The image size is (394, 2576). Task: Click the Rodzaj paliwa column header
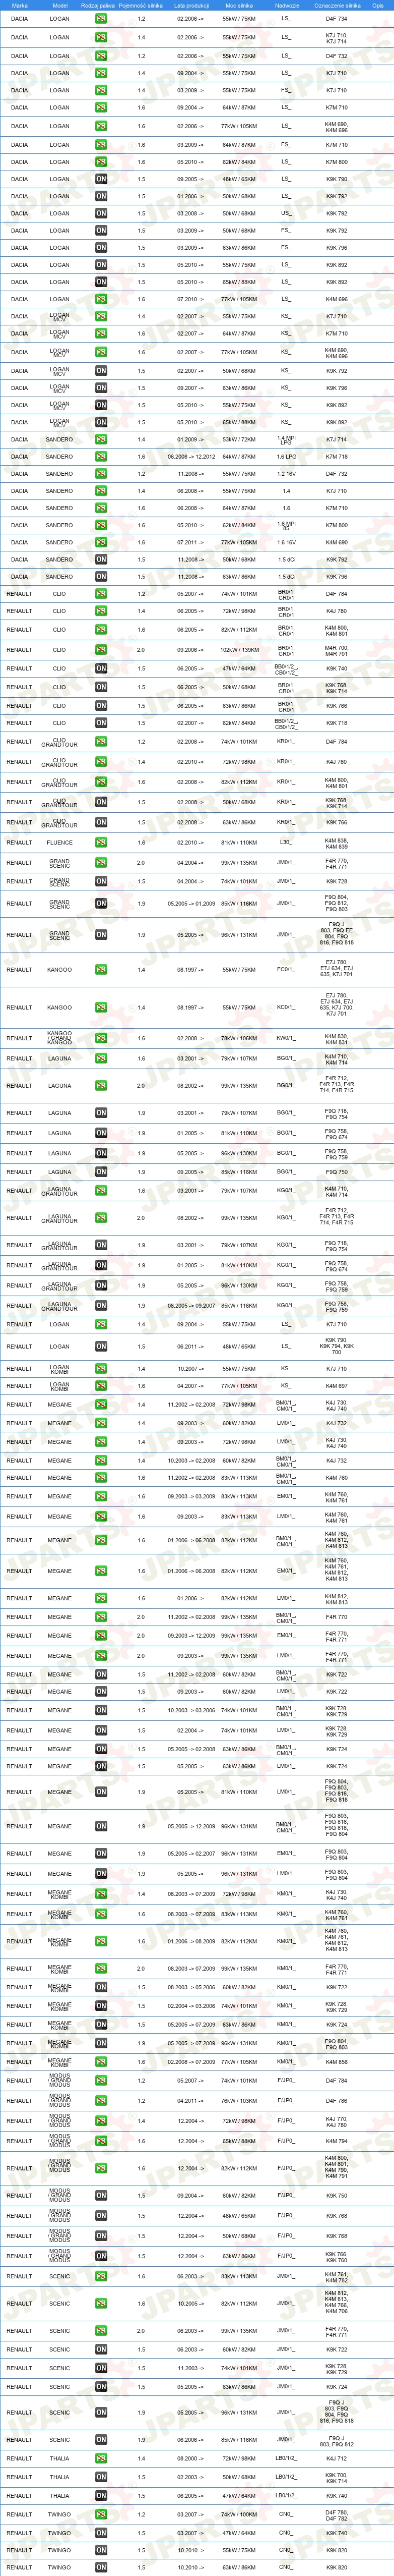point(98,5)
